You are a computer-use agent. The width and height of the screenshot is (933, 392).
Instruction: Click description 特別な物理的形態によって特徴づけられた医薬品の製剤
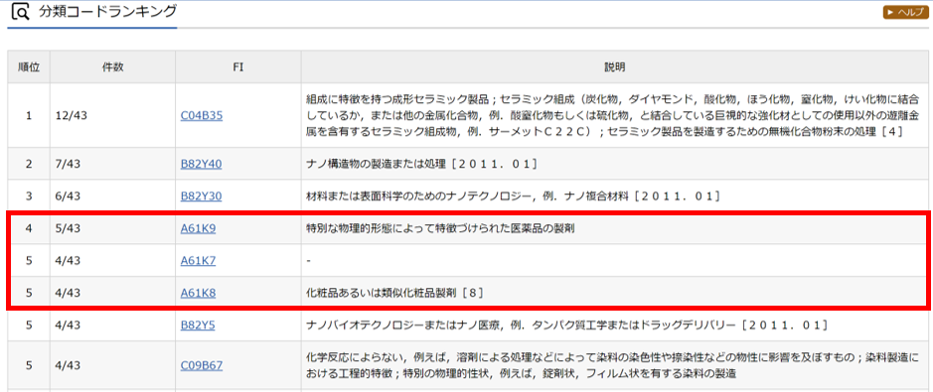pos(440,228)
